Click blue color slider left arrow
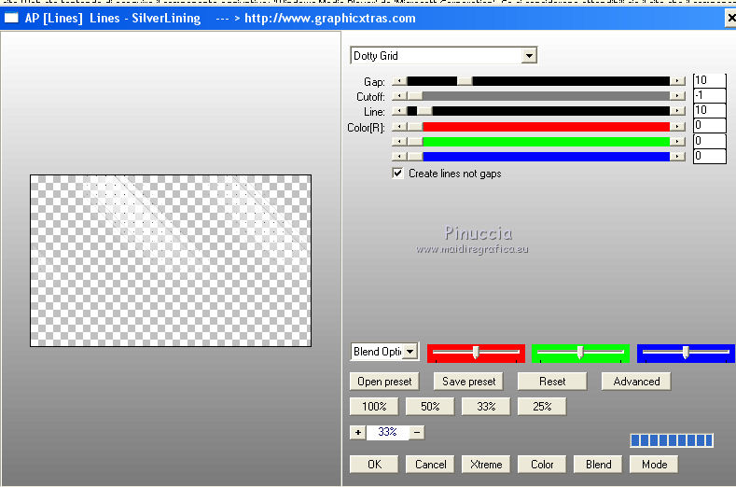Screen dimensions: 736x487 point(399,157)
